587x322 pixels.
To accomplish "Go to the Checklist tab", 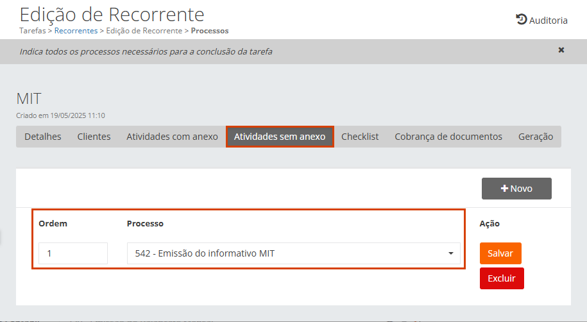I will pos(360,137).
